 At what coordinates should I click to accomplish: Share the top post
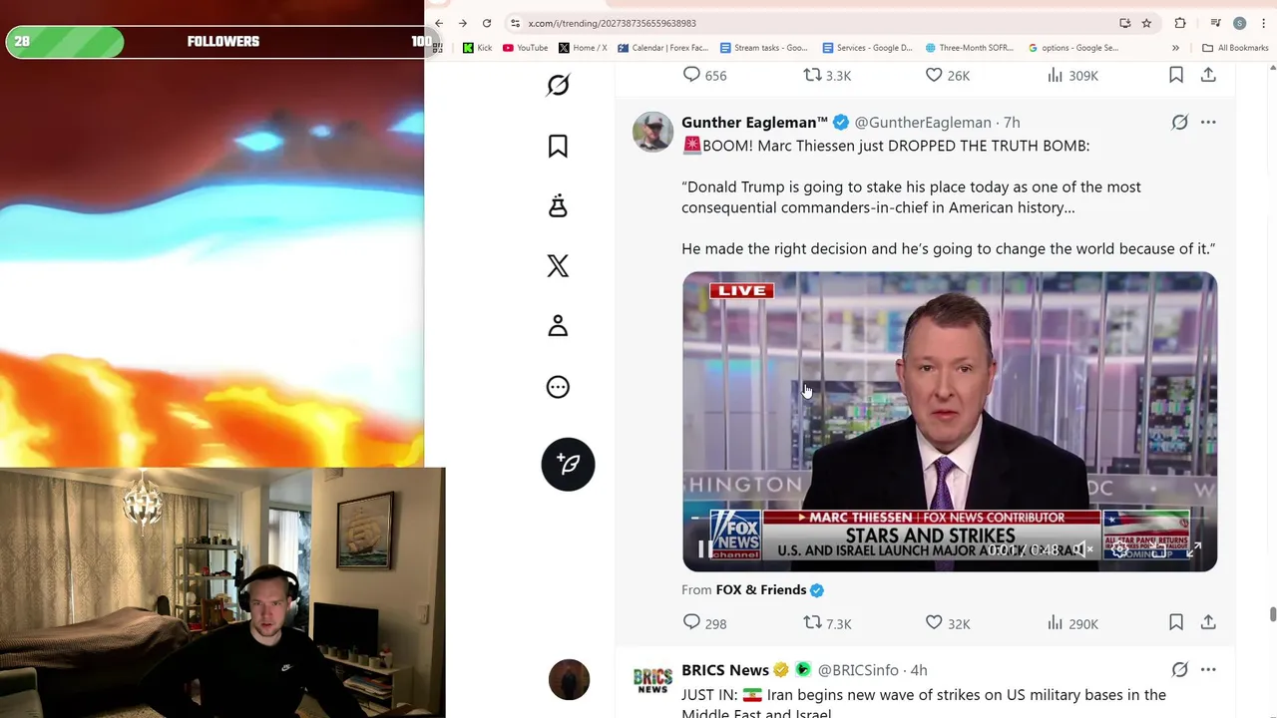pyautogui.click(x=1208, y=75)
